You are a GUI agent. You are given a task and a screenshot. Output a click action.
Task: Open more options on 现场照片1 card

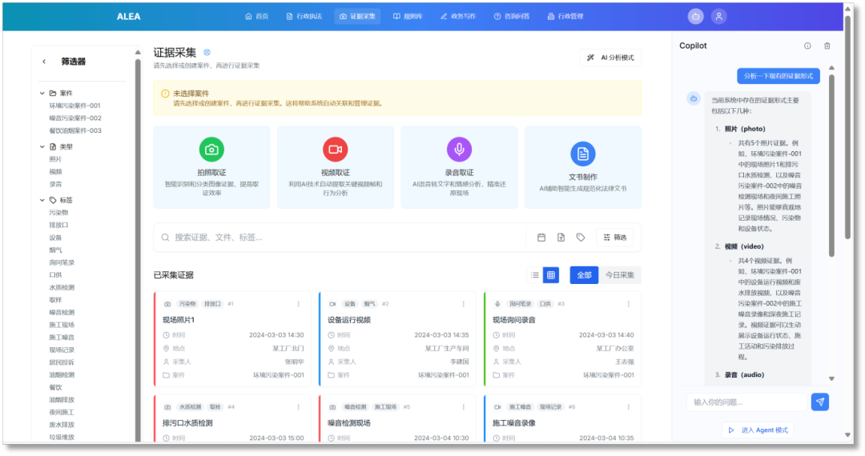(299, 304)
